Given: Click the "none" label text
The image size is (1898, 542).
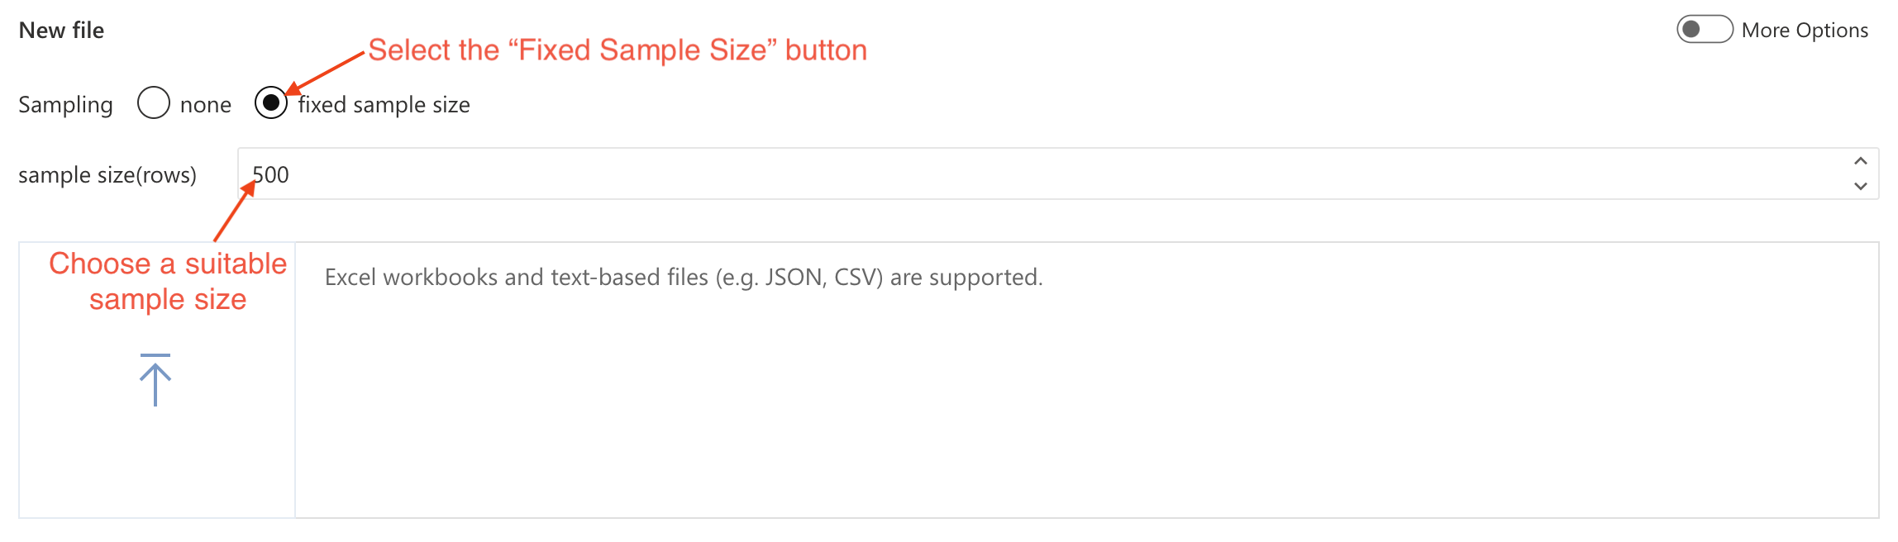Looking at the screenshot, I should click(206, 105).
